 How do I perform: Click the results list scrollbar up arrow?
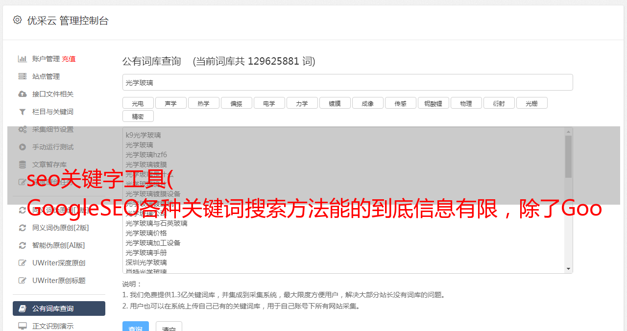click(568, 132)
